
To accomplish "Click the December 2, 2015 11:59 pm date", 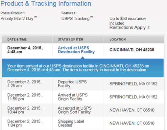I will point(25,97).
